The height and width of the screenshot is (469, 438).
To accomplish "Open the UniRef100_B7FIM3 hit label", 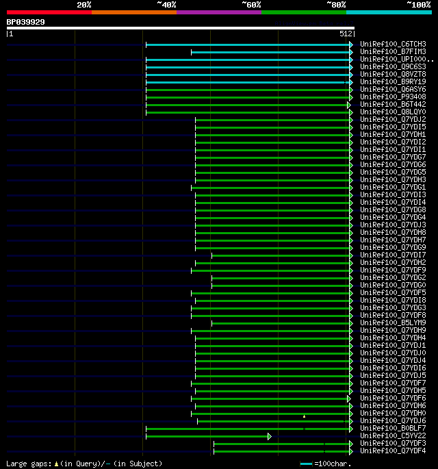I will [393, 52].
